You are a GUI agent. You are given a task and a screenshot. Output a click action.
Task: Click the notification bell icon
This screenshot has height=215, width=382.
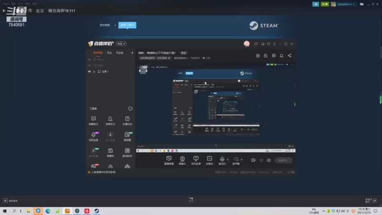coord(281,55)
